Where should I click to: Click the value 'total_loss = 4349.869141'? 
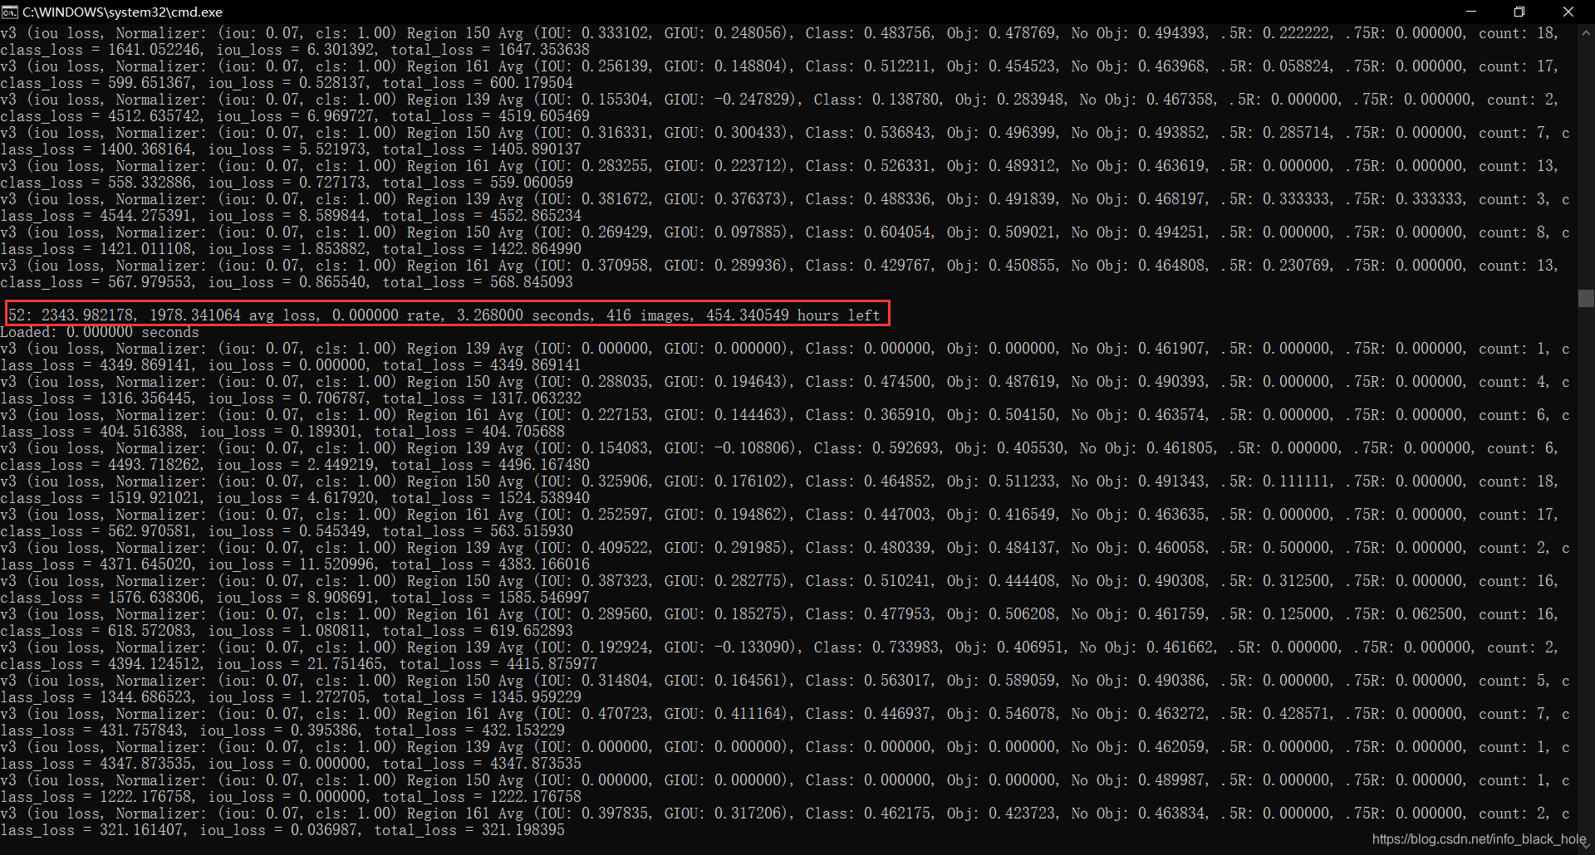tap(482, 365)
